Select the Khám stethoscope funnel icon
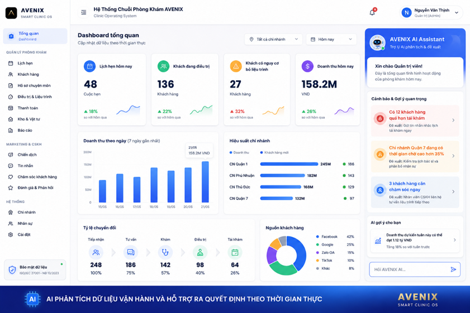Image resolution: width=470 pixels, height=313 pixels. pos(165,252)
